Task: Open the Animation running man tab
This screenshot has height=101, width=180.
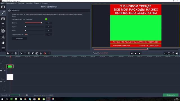Action: coord(3,43)
